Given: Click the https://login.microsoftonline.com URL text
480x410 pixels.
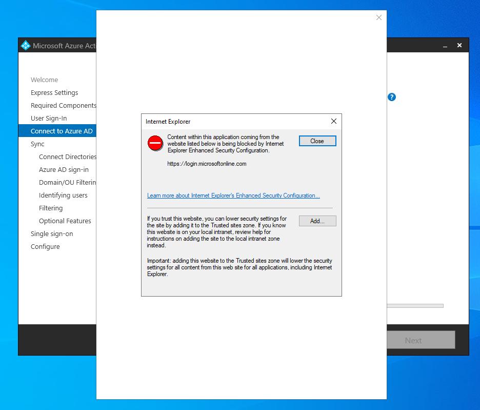Looking at the screenshot, I should pos(207,164).
